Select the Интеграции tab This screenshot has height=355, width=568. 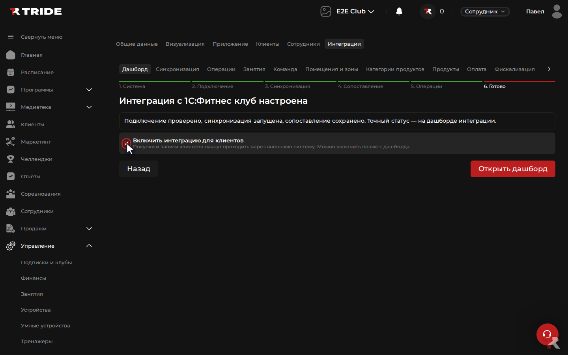[344, 44]
